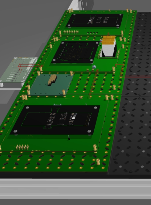Select the yellow-topped white component block

(108, 47)
